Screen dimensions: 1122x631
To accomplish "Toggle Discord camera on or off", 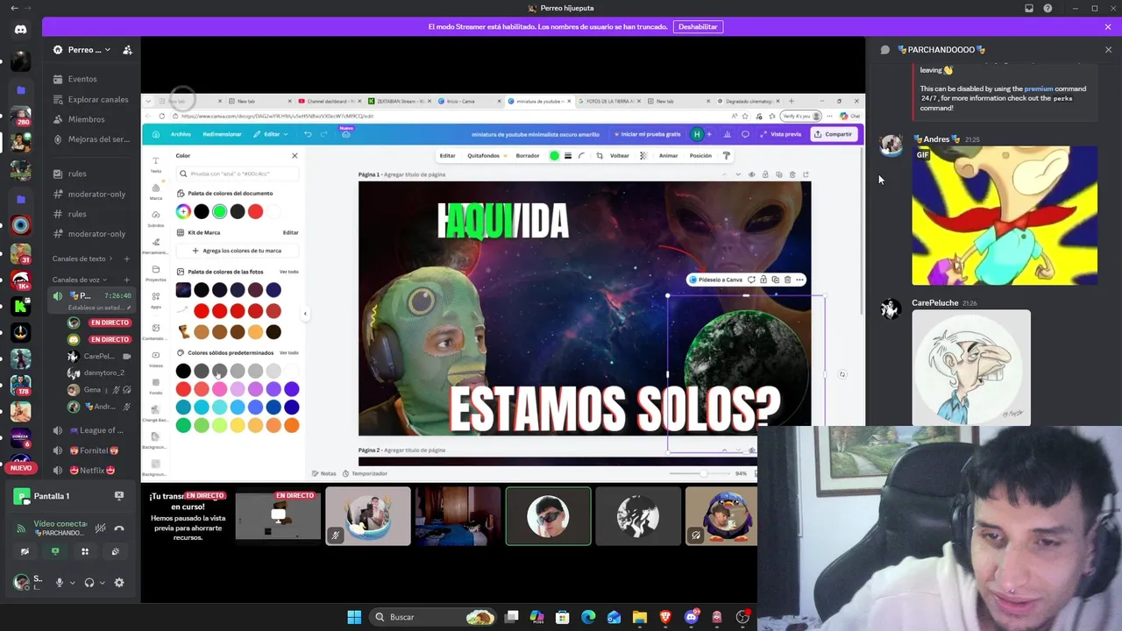I will coord(25,551).
